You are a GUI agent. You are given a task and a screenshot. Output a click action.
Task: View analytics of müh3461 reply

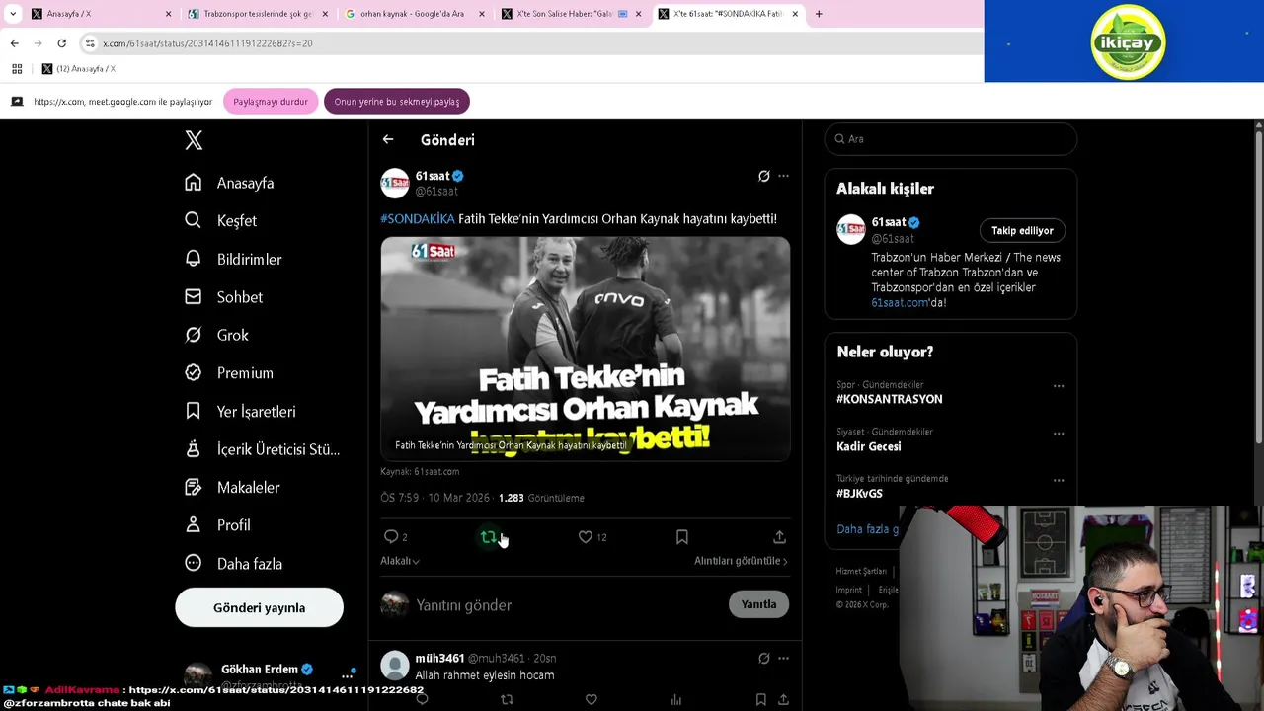[x=676, y=699]
